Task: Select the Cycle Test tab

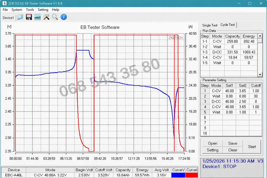Action: tap(228, 25)
